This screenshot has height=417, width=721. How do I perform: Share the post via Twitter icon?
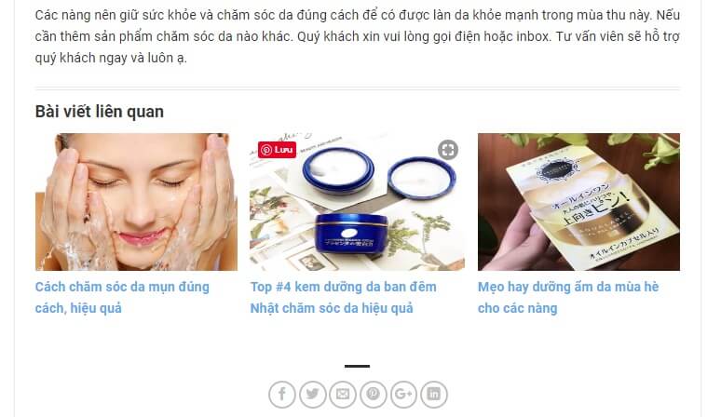tap(312, 394)
